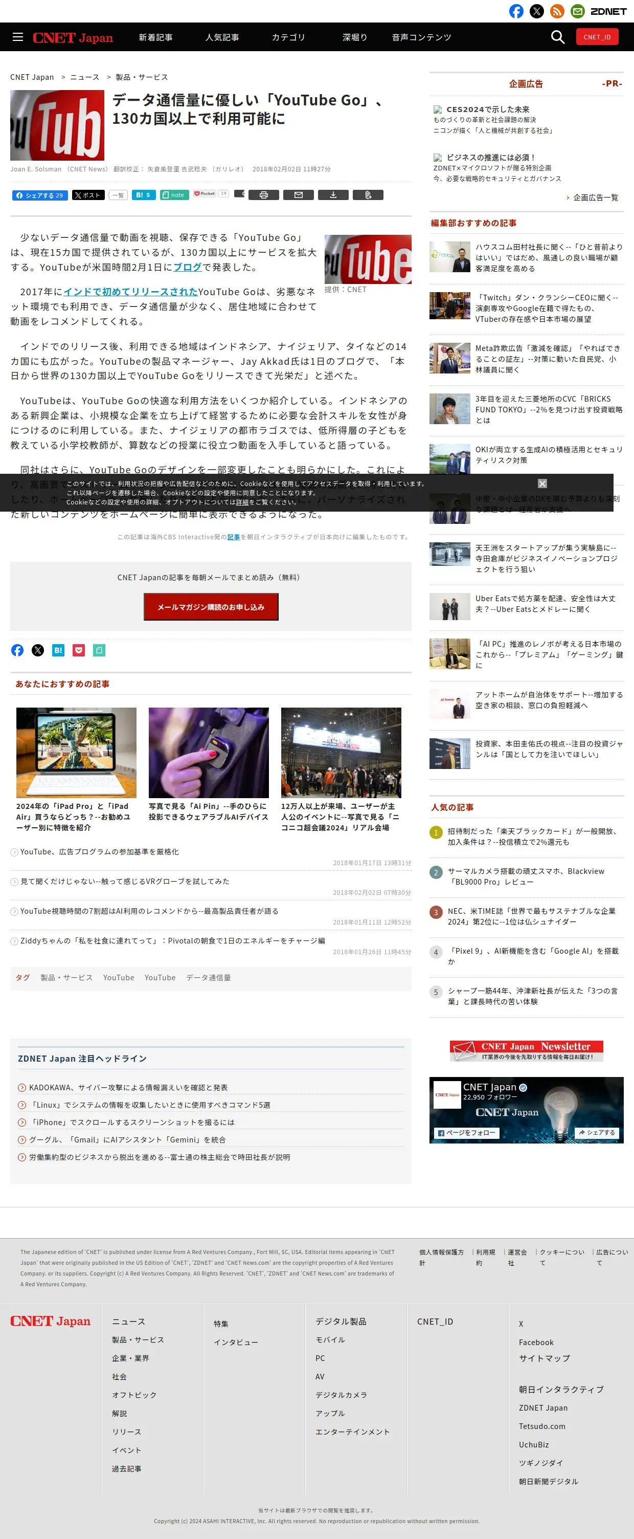
Task: Open YouTube、広告プログラムの参加基準を厳格化 article
Action: pos(100,851)
